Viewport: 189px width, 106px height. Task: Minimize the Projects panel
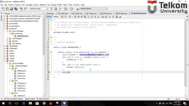click(x=43, y=14)
